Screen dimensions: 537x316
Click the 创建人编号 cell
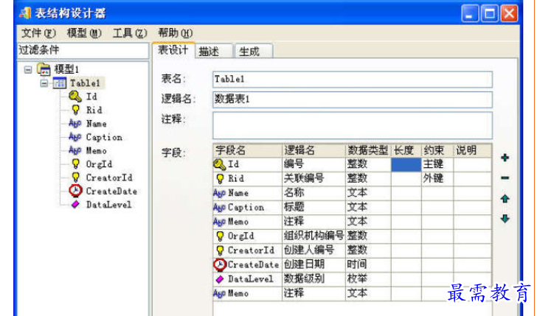313,250
